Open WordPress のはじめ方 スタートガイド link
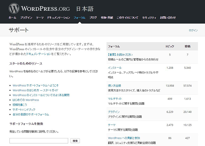 point(35,90)
